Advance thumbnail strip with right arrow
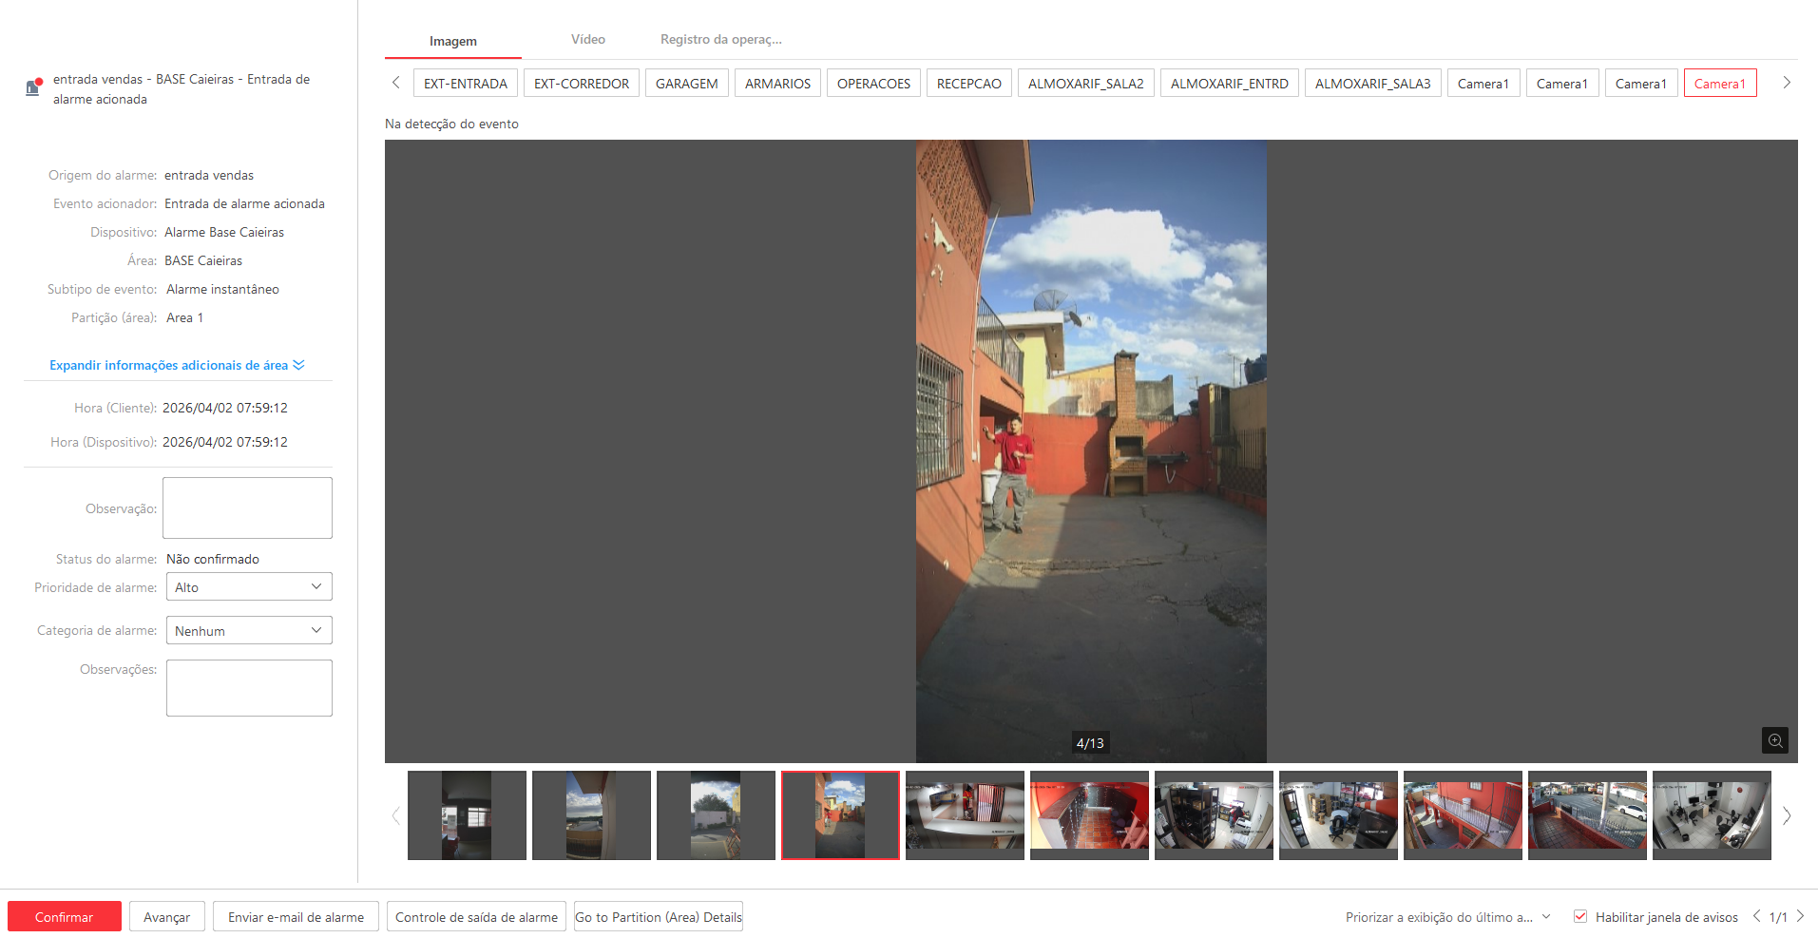Image resolution: width=1818 pixels, height=938 pixels. tap(1787, 815)
